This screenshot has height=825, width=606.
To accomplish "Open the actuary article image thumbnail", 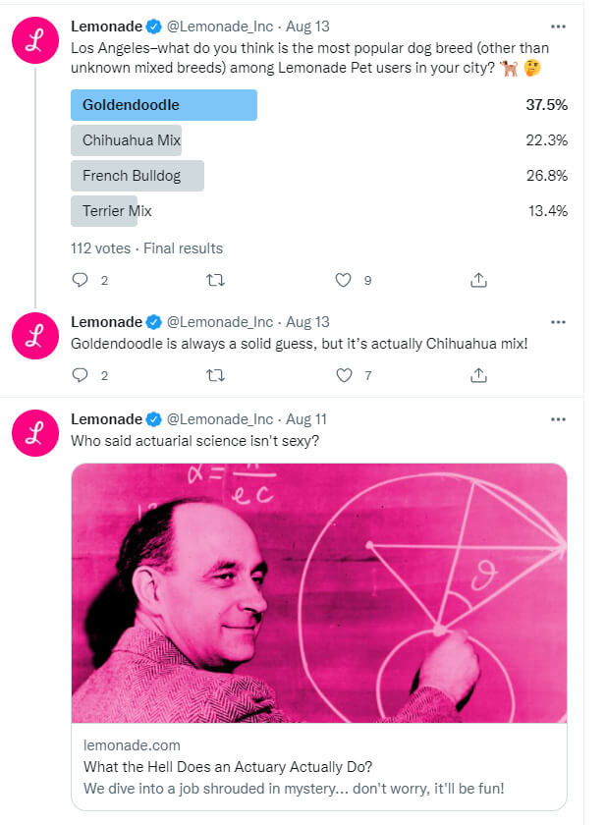I will click(x=319, y=592).
